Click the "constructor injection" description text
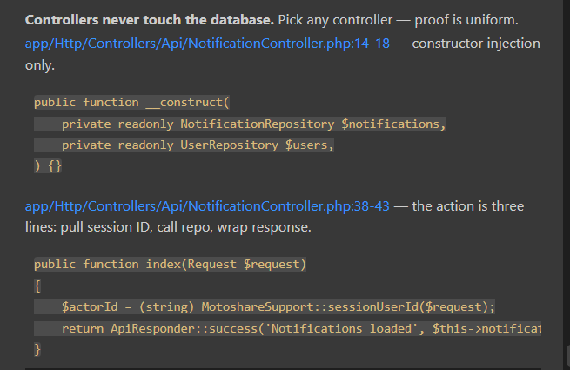 (x=476, y=44)
